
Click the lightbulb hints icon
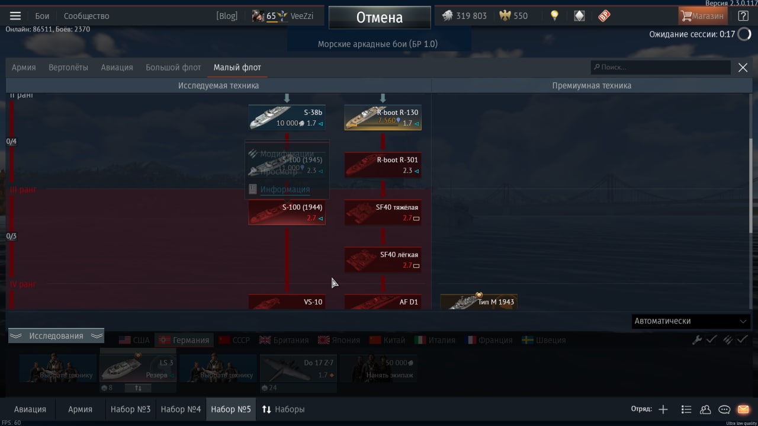554,16
